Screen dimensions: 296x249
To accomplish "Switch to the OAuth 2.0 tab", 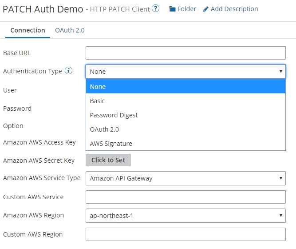I will [x=70, y=30].
